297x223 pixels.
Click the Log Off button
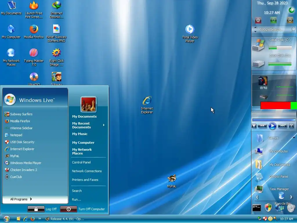click(x=42, y=209)
